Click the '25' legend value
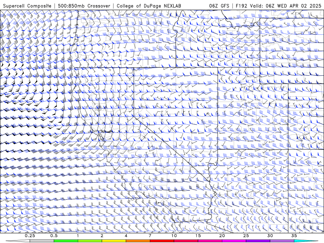324x243 pixels. [x=246, y=236]
